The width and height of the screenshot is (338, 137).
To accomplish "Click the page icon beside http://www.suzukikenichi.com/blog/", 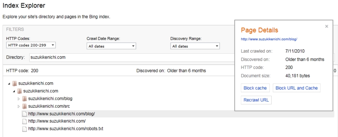I will (25, 114).
